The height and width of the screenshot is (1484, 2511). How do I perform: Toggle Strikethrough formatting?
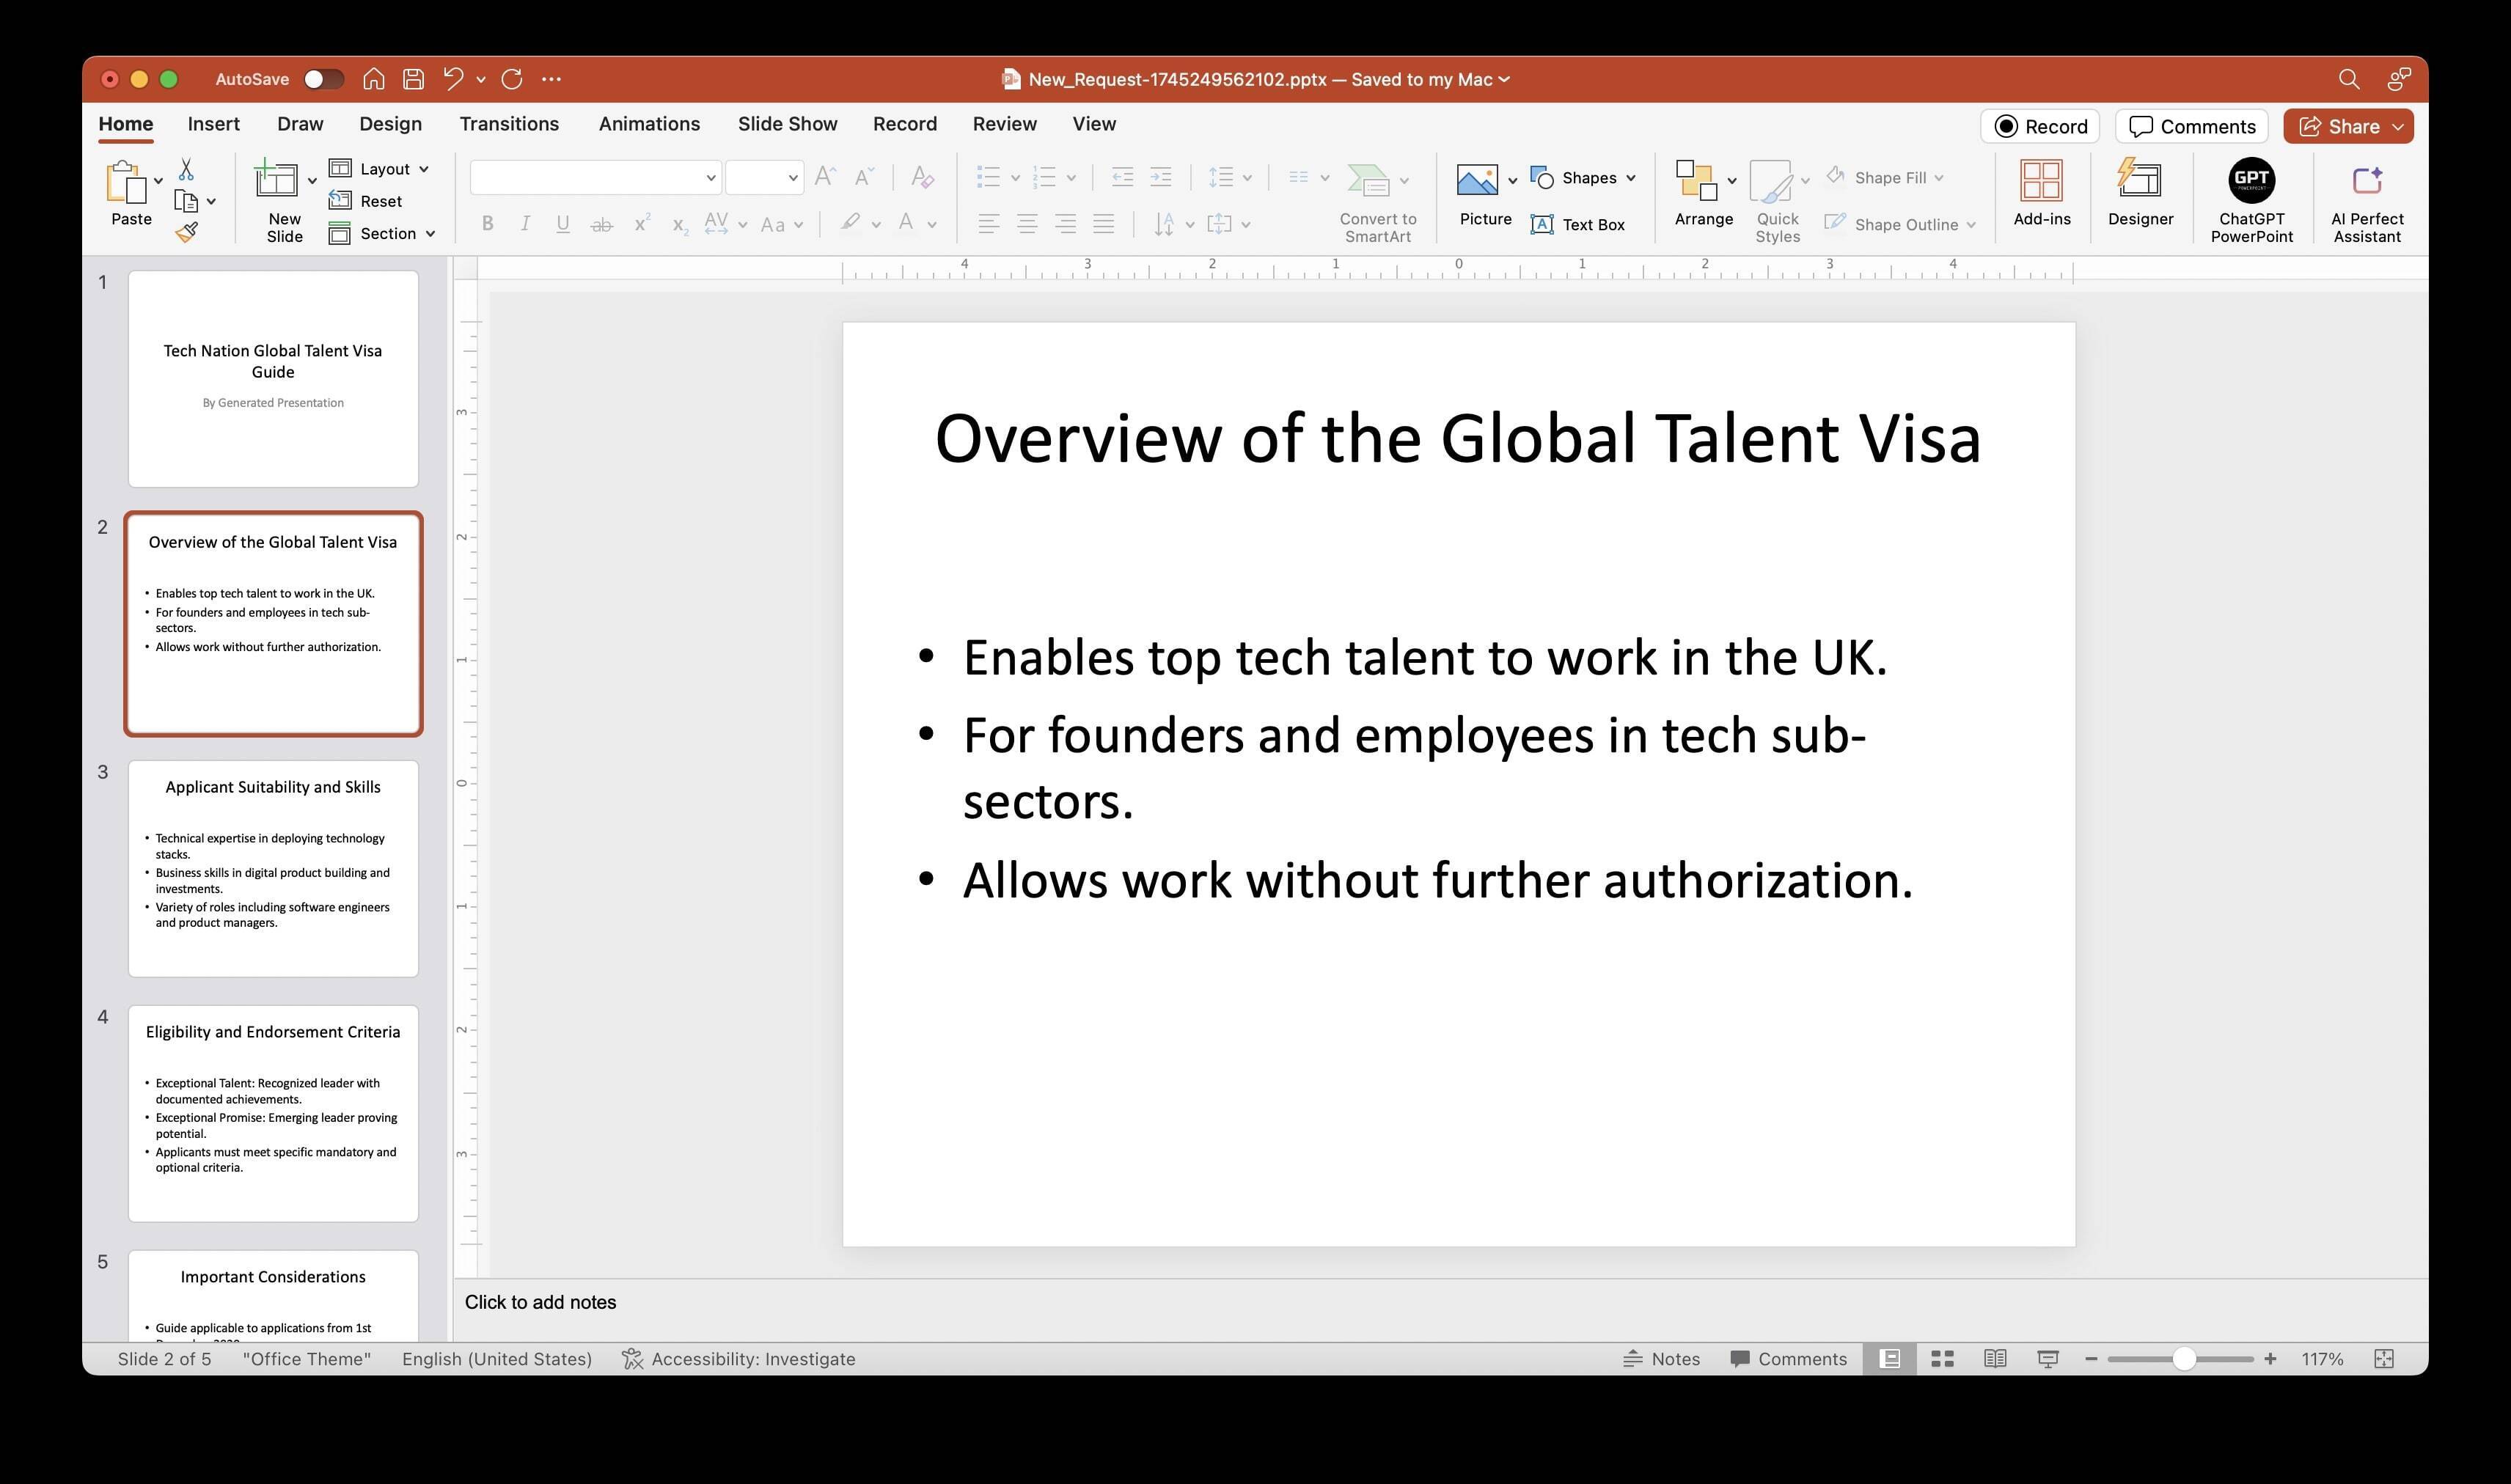(x=601, y=225)
